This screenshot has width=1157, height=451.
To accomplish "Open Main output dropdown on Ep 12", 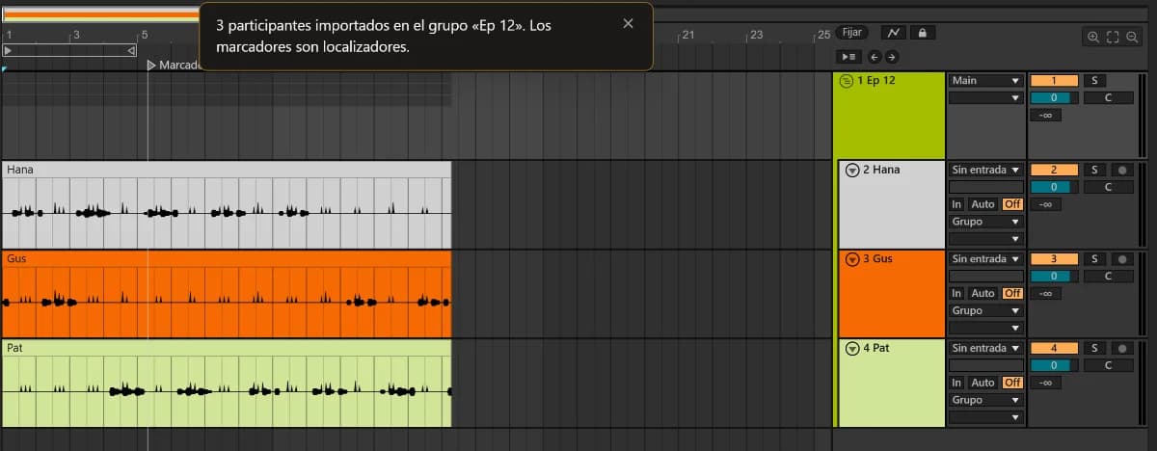I will pyautogui.click(x=985, y=81).
